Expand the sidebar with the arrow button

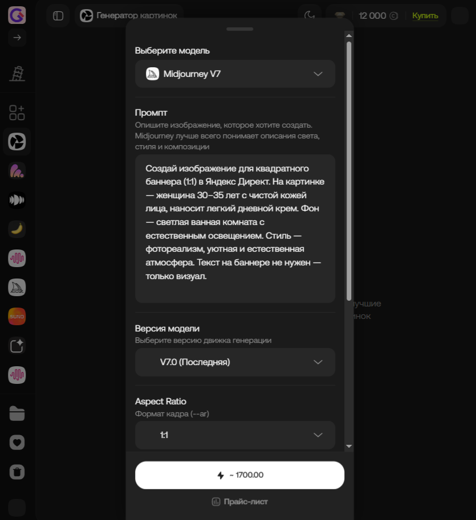[x=17, y=38]
